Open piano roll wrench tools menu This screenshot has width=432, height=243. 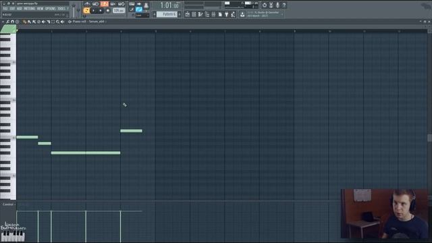pos(7,22)
